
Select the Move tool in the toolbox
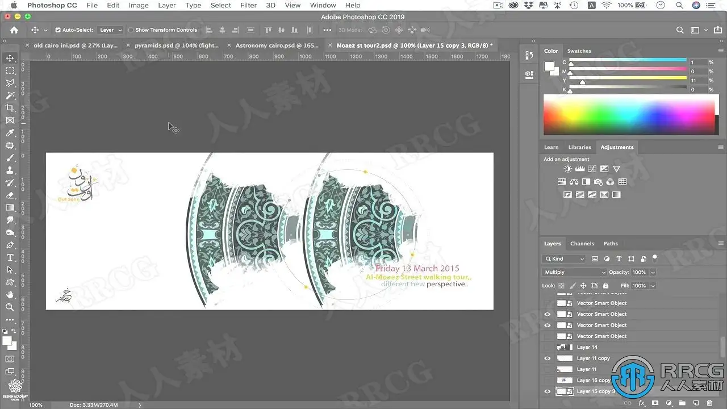[10, 58]
